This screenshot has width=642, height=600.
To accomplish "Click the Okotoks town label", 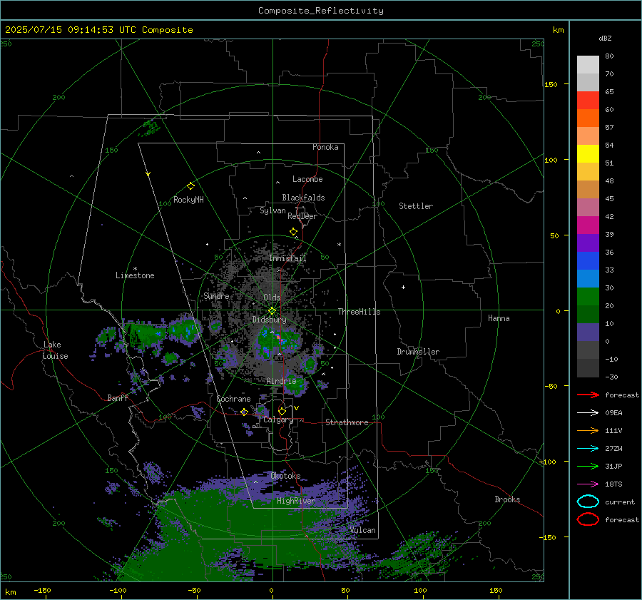I will pyautogui.click(x=285, y=476).
